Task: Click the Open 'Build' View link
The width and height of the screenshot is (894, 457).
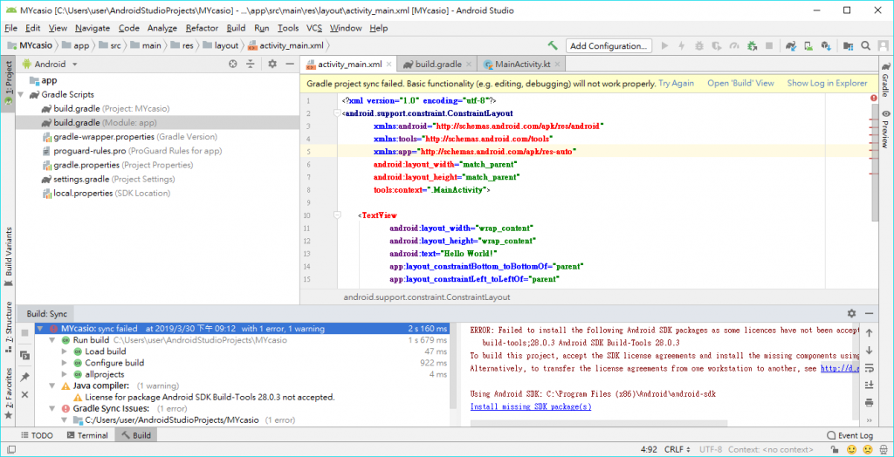Action: pos(740,83)
